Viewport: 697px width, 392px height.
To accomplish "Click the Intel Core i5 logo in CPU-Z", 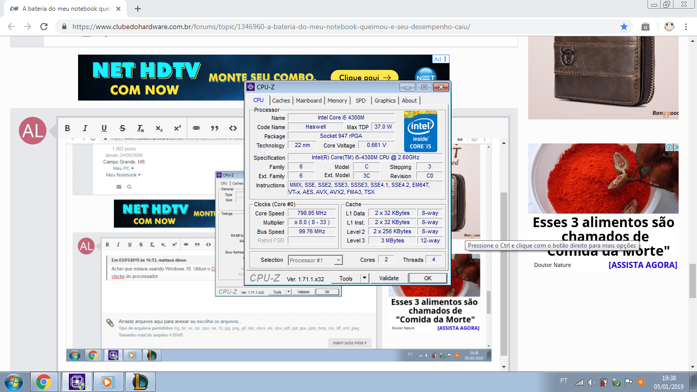I will coord(421,131).
